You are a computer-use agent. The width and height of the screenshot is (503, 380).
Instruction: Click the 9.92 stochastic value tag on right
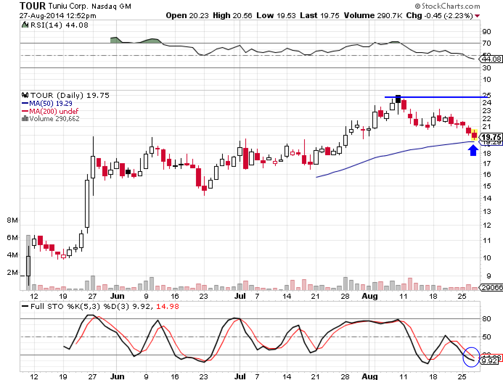click(x=488, y=361)
